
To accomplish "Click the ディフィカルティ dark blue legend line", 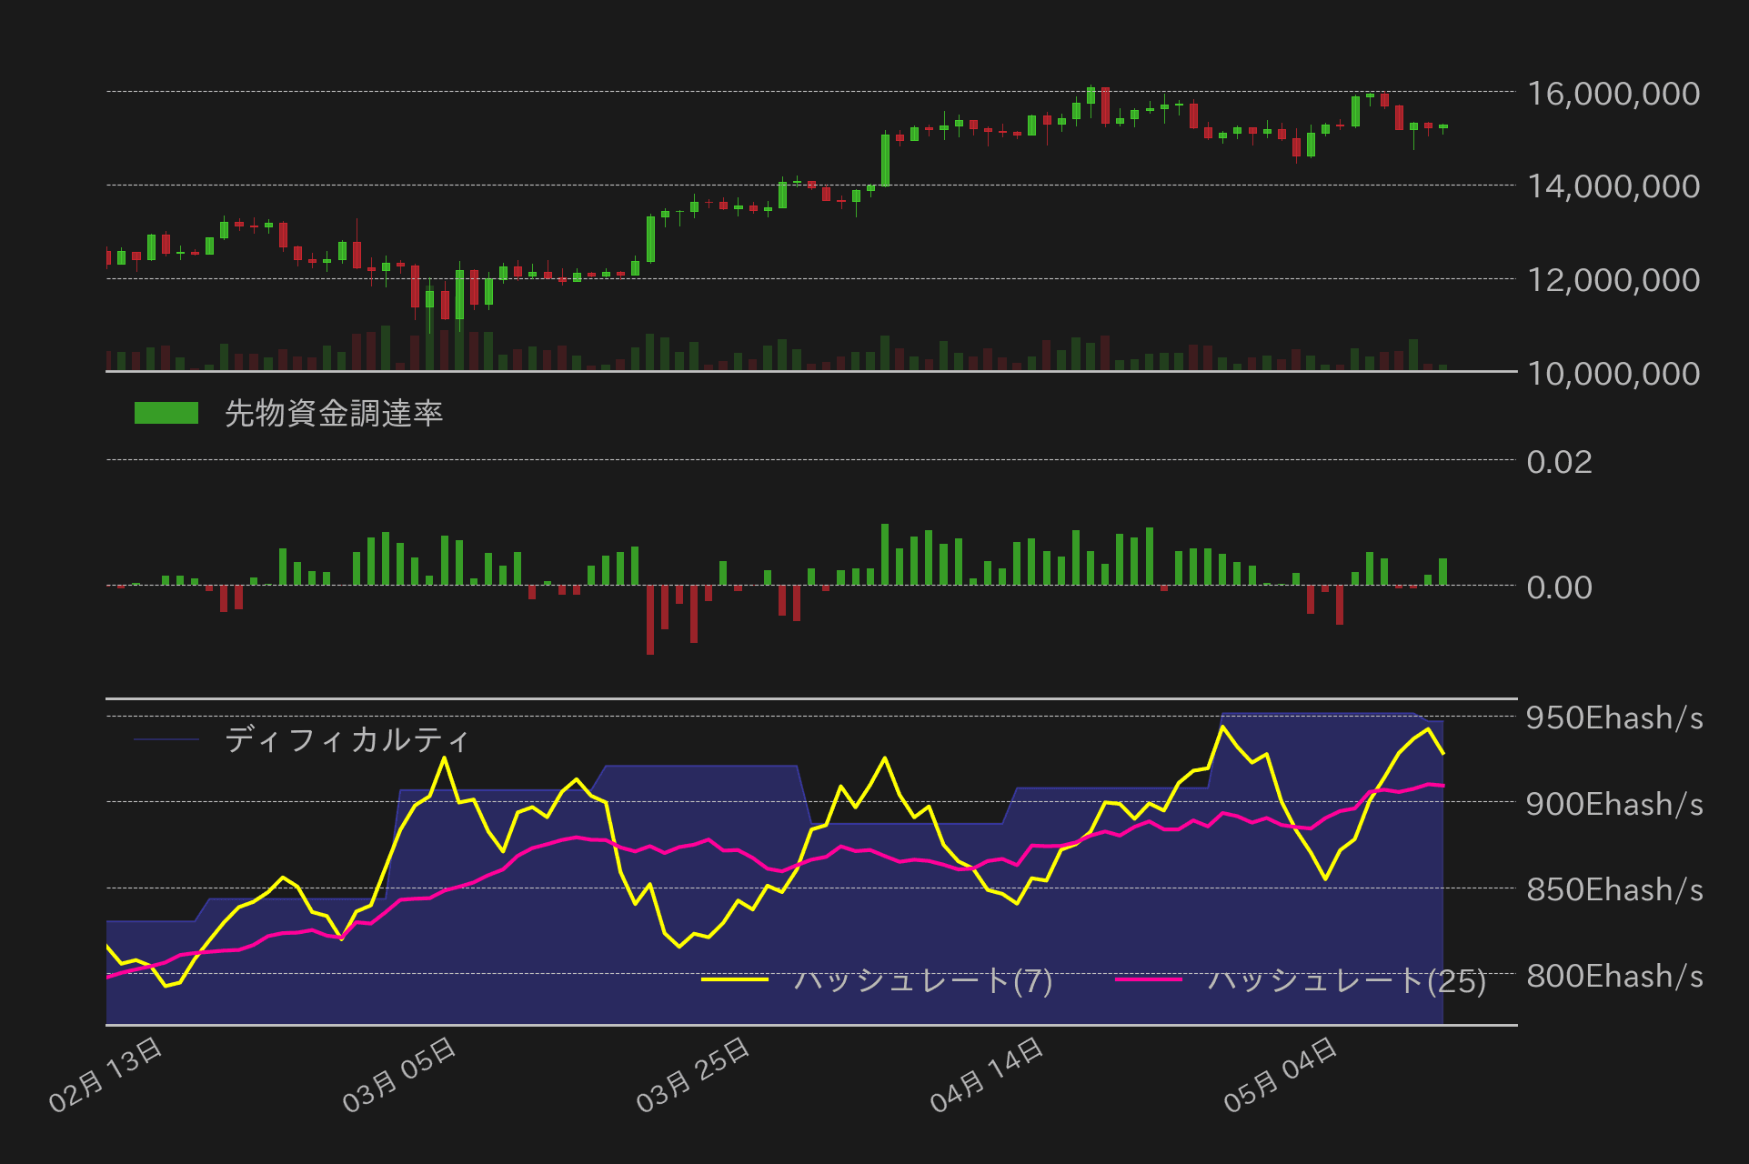I will [x=166, y=739].
